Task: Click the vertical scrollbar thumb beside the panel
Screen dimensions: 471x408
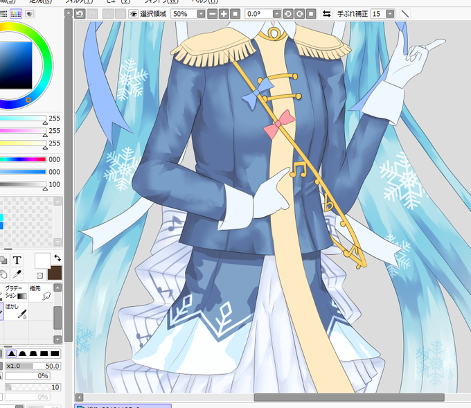Action: [x=69, y=179]
